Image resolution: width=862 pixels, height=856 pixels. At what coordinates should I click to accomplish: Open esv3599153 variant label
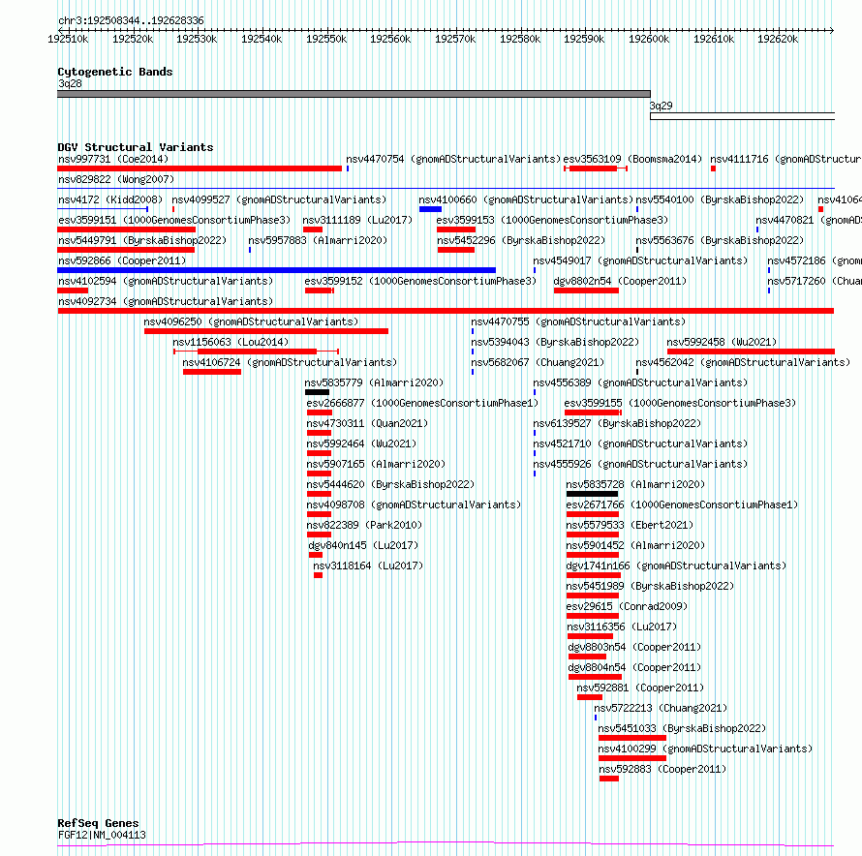(552, 220)
